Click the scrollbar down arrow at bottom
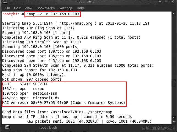 click(x=174, y=122)
